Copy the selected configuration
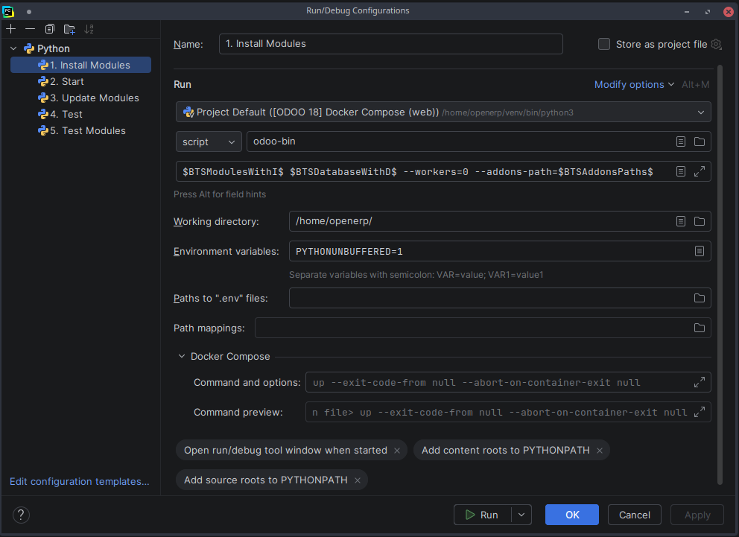The image size is (739, 537). [49, 29]
